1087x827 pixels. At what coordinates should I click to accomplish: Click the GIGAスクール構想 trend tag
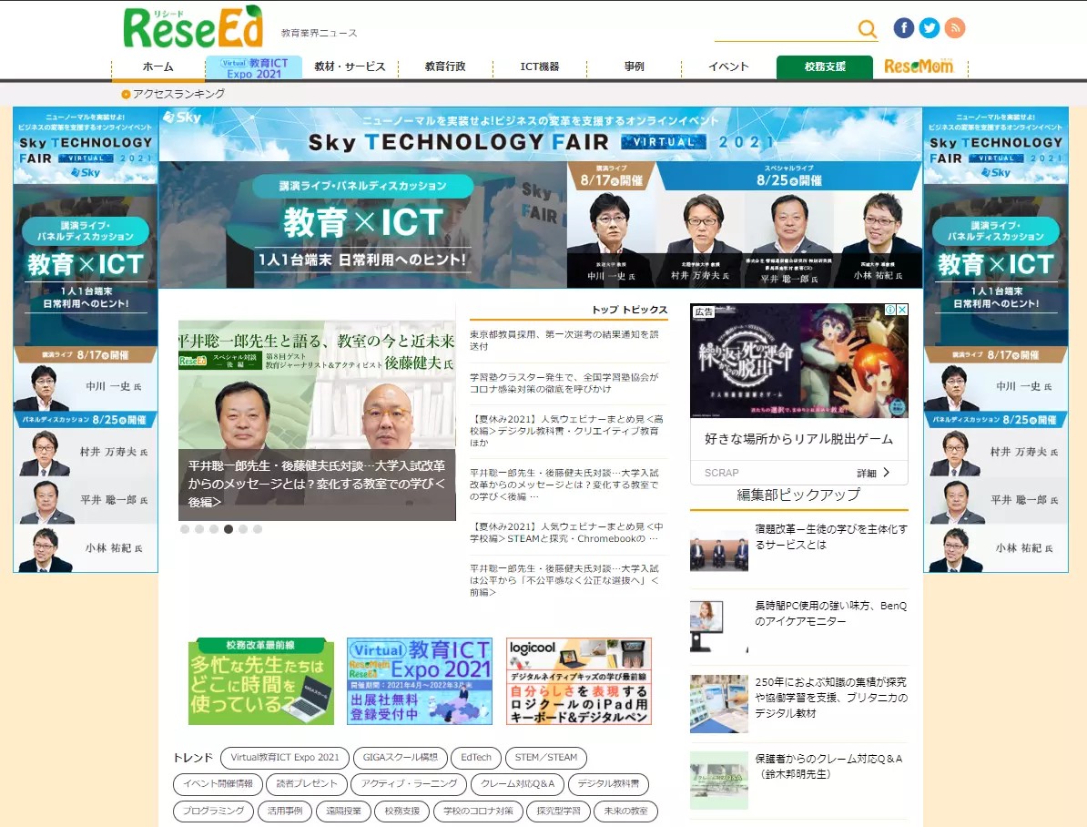pos(400,758)
